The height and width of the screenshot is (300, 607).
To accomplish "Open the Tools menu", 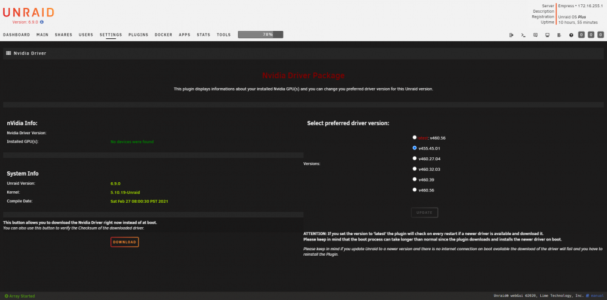I will point(224,35).
